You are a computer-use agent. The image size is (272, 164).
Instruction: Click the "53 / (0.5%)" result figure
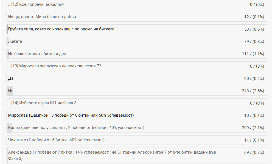click(x=254, y=29)
